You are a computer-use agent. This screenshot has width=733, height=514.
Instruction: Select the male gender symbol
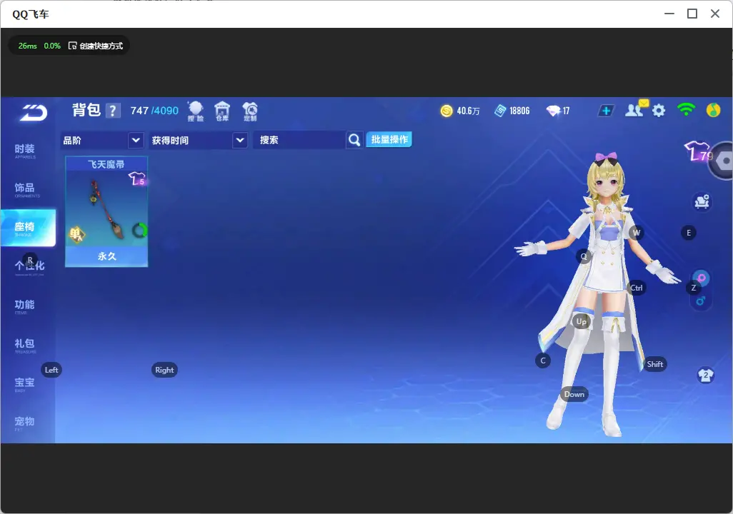click(x=701, y=301)
